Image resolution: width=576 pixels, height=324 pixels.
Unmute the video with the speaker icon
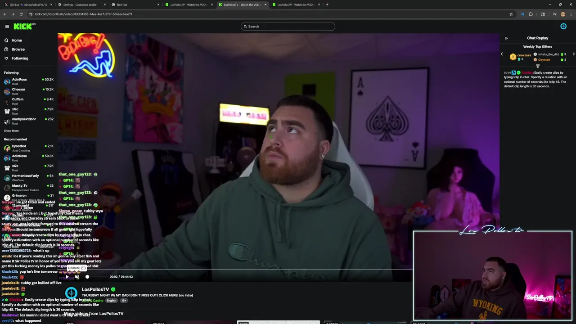(77, 277)
